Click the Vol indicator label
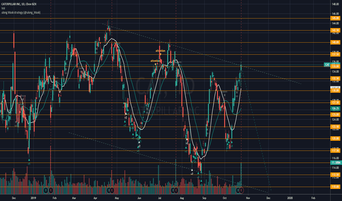This screenshot has height=201, width=342. [x=3, y=8]
